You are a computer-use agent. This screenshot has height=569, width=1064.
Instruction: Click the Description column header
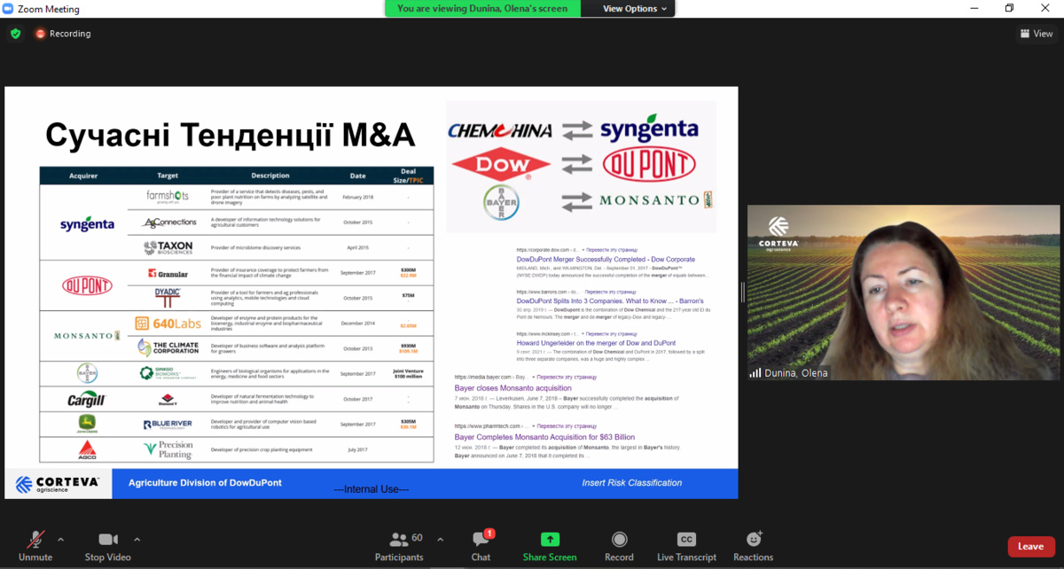(x=270, y=175)
